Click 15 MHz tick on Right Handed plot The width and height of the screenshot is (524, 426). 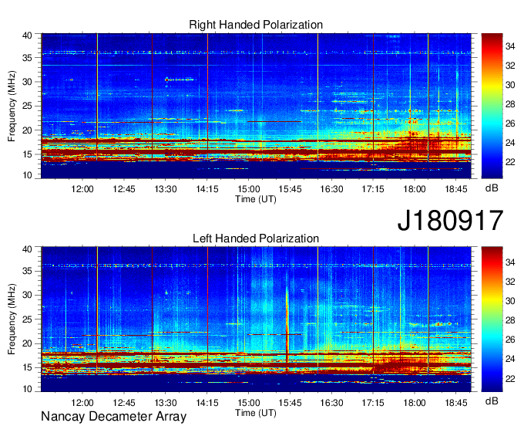click(28, 154)
